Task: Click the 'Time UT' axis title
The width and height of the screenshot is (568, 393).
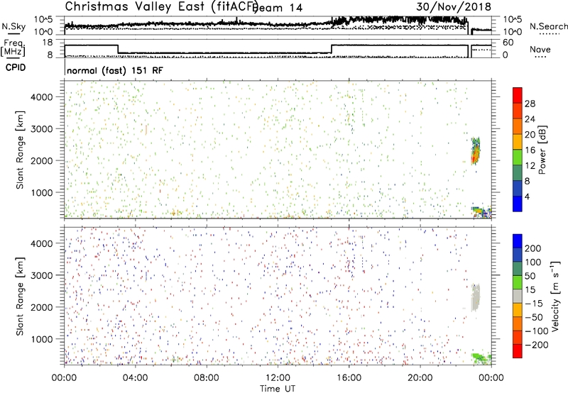Action: 278,388
